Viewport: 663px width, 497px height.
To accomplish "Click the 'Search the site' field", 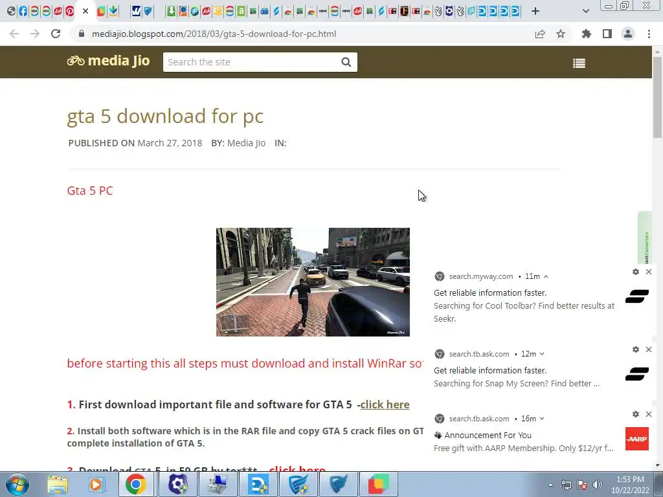I will [249, 62].
